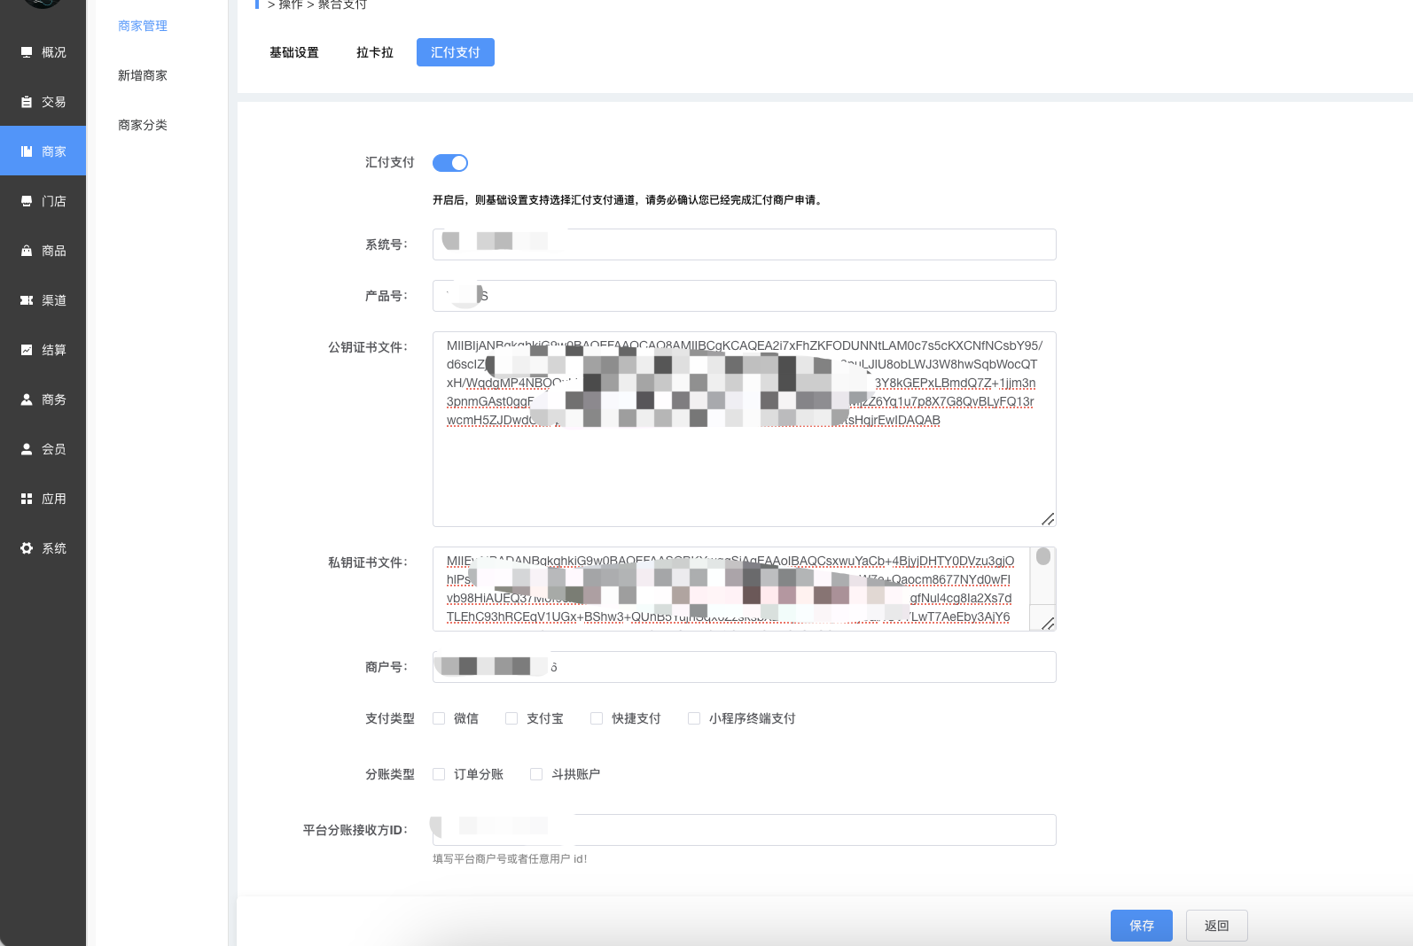Check the 支付宝 payment type box
Viewport: 1413px width, 946px height.
(x=511, y=718)
